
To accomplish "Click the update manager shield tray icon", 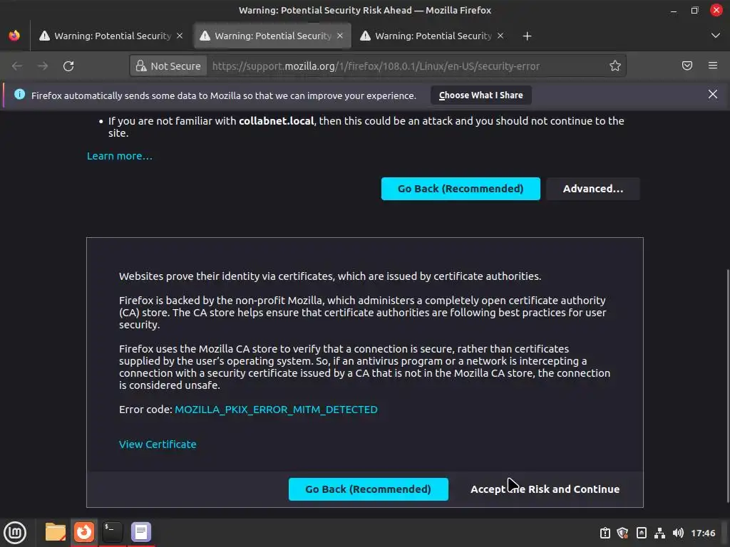I will point(623,533).
